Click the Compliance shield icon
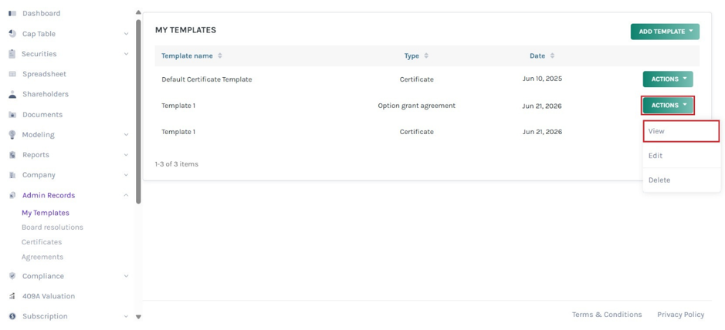This screenshot has height=330, width=725. click(12, 276)
